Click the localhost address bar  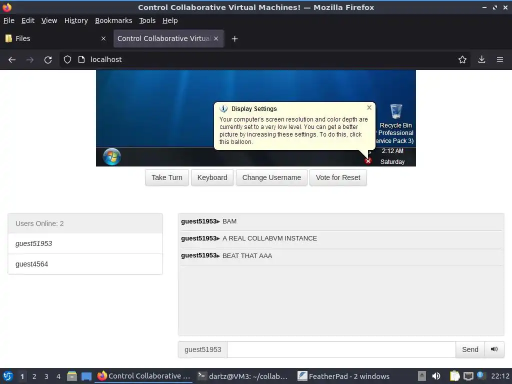pos(264,59)
